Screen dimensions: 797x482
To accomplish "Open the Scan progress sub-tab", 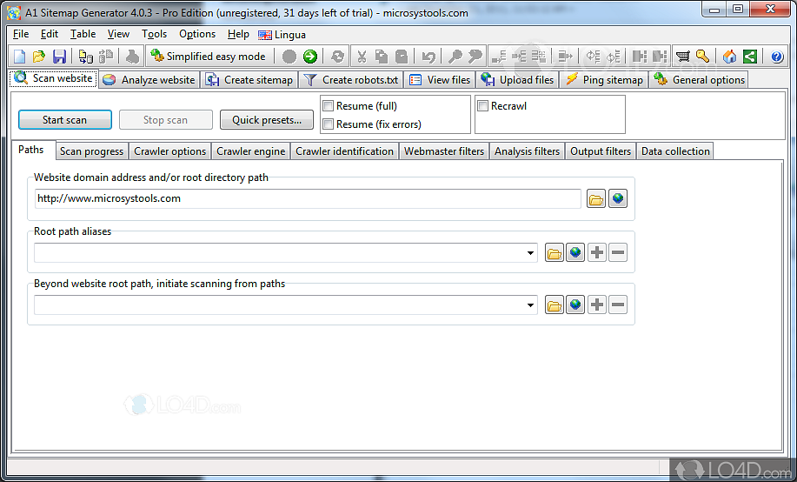I will coord(91,151).
